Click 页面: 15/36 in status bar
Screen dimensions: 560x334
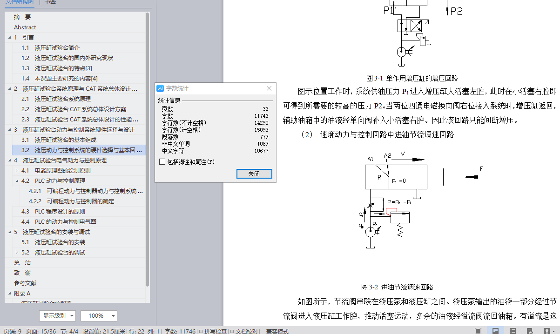41,331
